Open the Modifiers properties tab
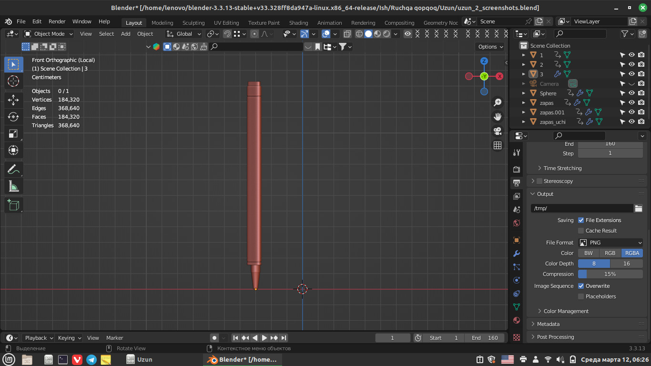The image size is (651, 366). 517,253
